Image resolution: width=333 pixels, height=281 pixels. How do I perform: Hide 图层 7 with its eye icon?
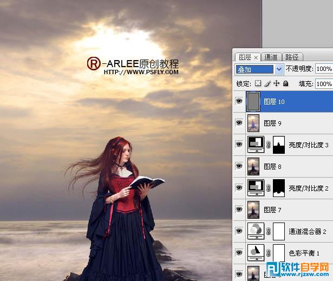[239, 209]
